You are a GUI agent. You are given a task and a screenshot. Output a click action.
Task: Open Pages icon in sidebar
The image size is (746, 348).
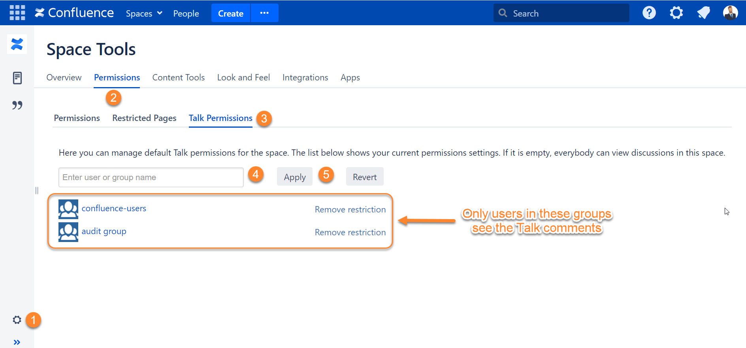coord(17,78)
